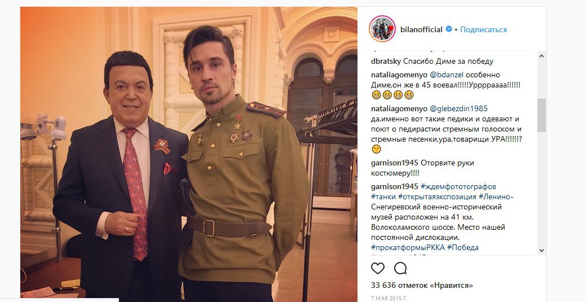
Task: Click the heart like icon
Action: 378,268
